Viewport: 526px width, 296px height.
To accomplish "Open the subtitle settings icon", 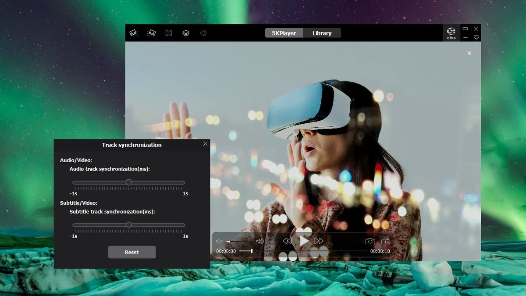I will tap(169, 33).
